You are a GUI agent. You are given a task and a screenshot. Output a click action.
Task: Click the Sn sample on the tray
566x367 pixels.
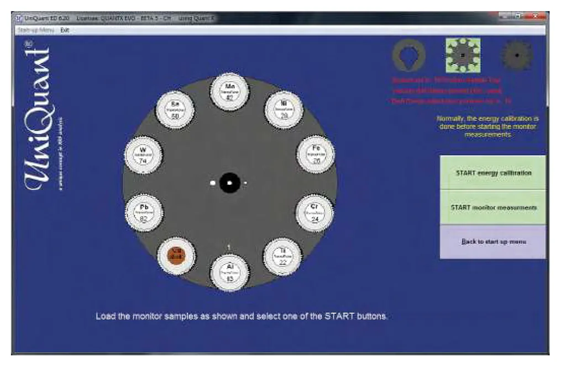tap(175, 108)
